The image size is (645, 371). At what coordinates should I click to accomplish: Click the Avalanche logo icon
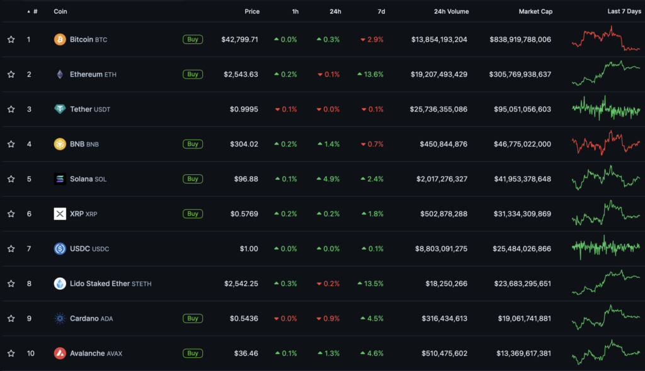click(x=60, y=353)
